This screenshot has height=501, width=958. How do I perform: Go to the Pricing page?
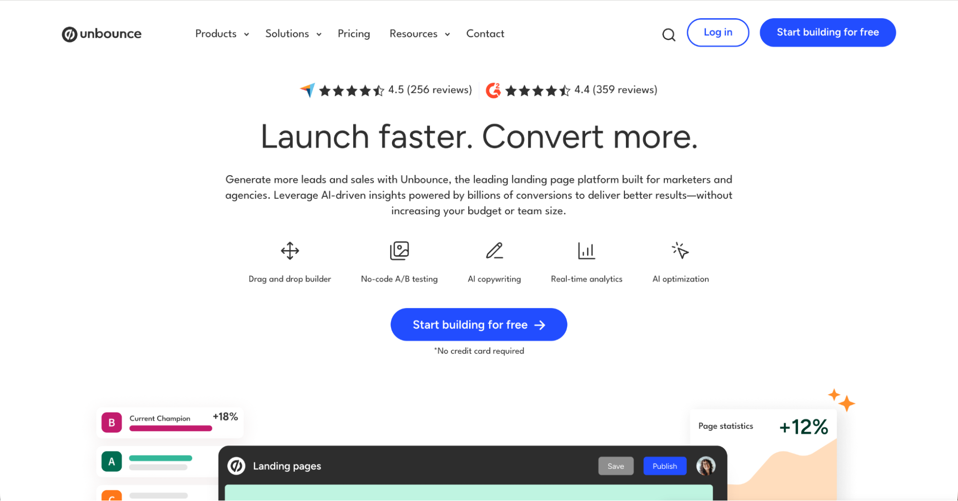(x=354, y=34)
